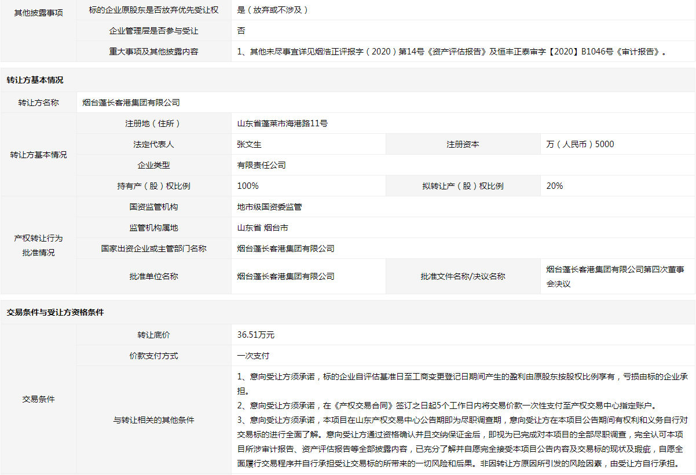Click the label 法定代表人

pyautogui.click(x=153, y=144)
